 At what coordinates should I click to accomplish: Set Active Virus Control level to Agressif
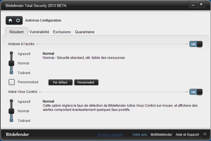(x=24, y=101)
